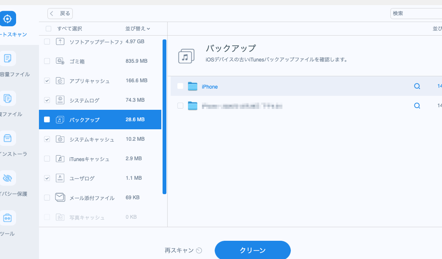Check the blurred backup item checkbox
This screenshot has width=442, height=259.
point(180,106)
